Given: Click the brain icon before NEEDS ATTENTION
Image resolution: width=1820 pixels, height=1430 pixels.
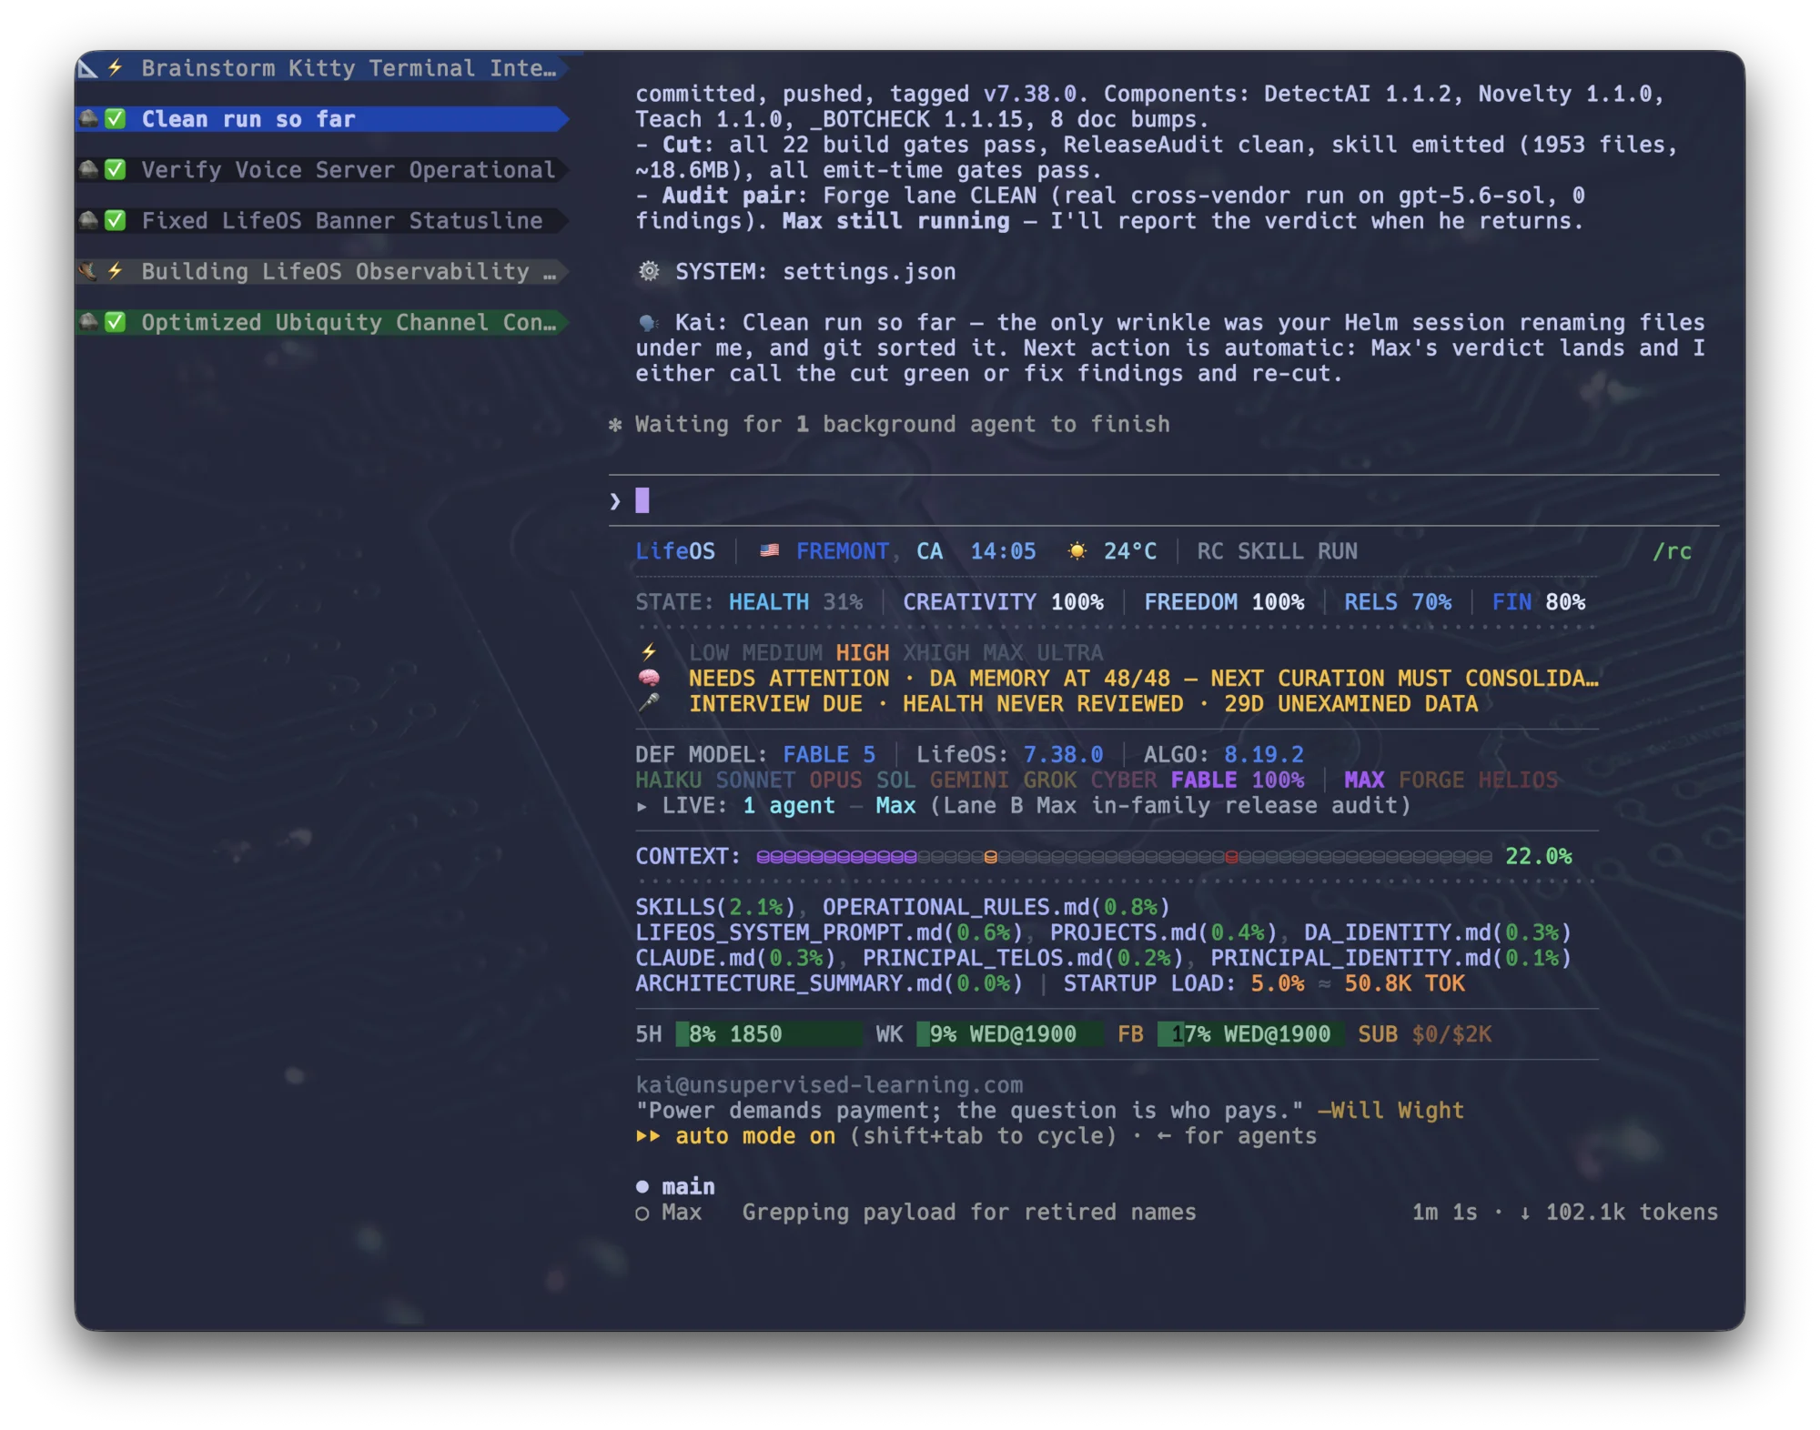Looking at the screenshot, I should [x=649, y=679].
